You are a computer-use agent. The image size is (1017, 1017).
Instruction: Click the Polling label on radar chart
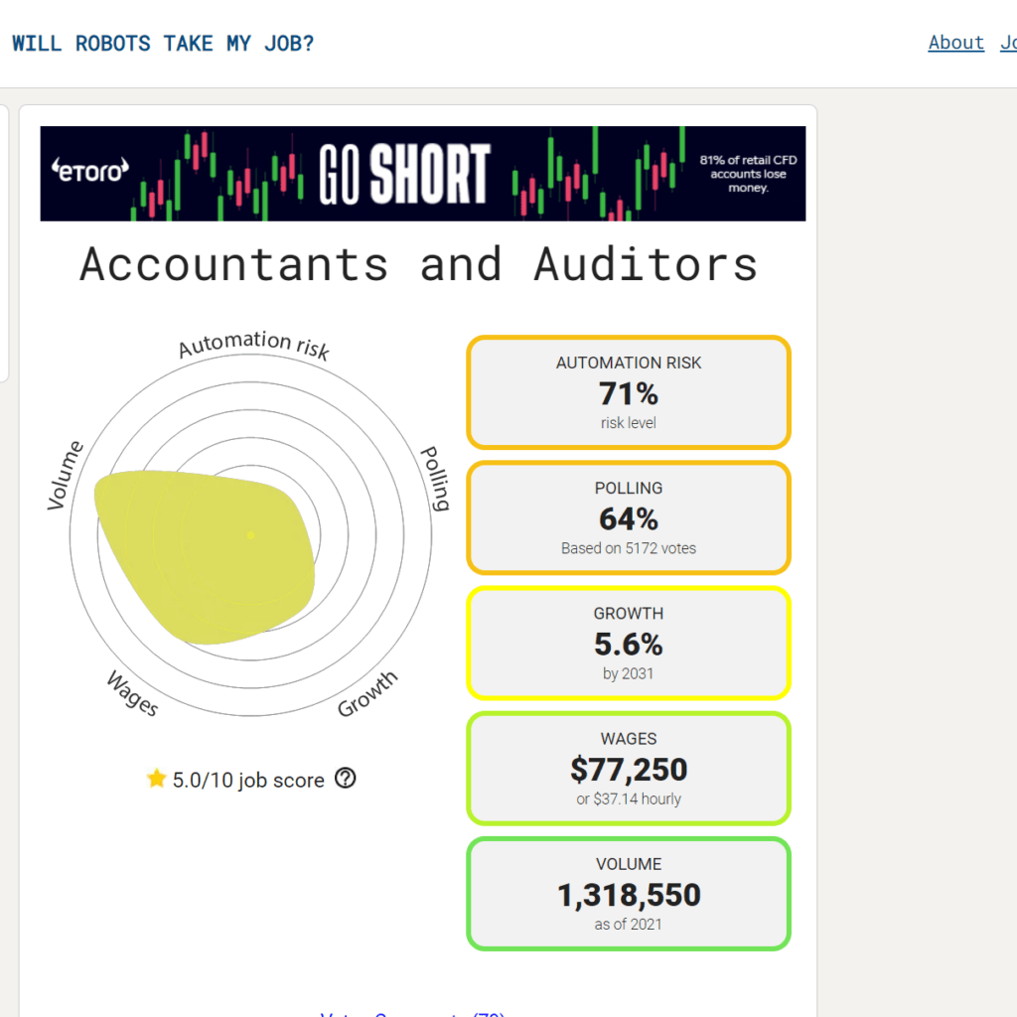coord(435,479)
